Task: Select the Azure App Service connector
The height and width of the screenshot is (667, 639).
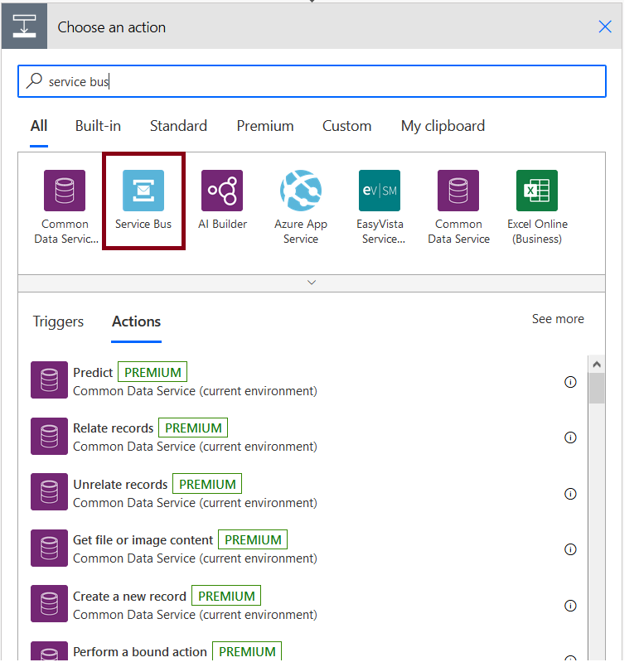Action: point(301,190)
